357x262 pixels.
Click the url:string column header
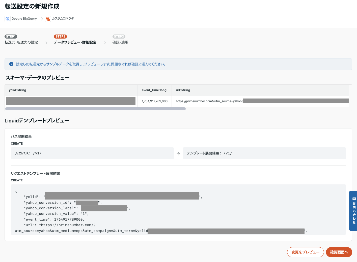183,90
